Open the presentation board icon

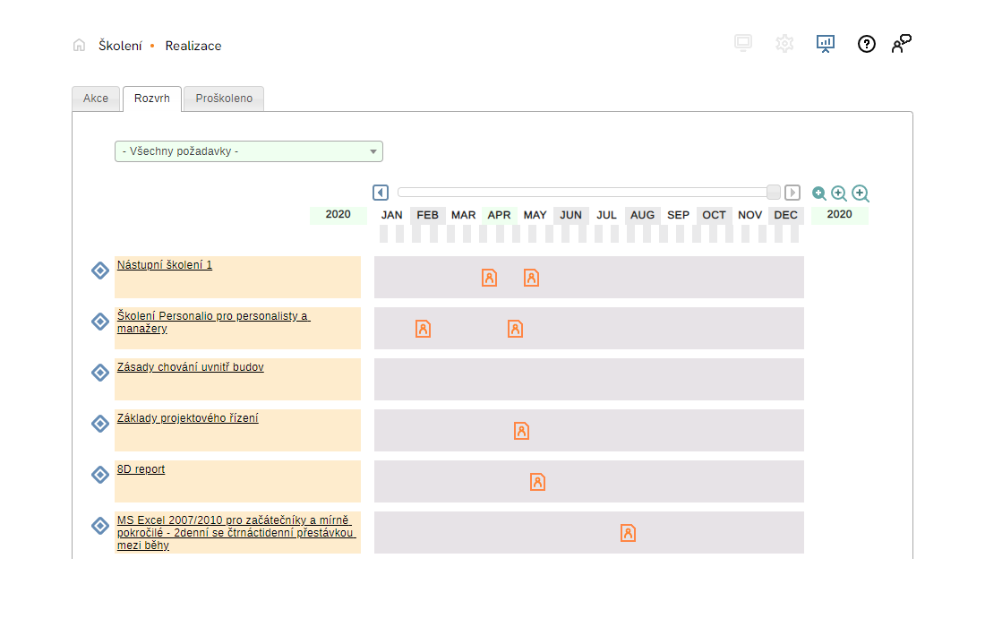(825, 44)
